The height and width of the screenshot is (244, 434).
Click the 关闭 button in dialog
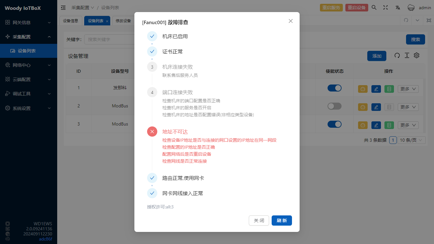259,220
